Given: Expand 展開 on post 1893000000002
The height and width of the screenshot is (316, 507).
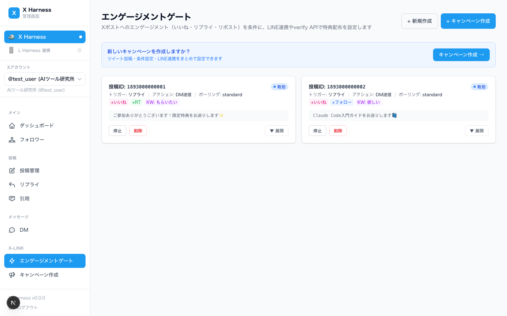Looking at the screenshot, I should [x=477, y=130].
